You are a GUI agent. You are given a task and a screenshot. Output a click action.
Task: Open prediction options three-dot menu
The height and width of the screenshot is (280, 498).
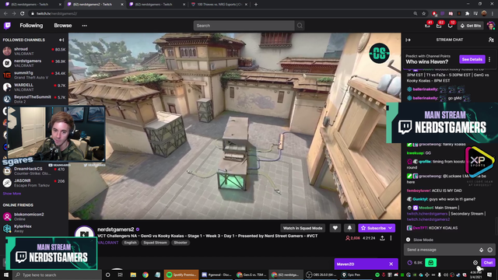coord(489,59)
